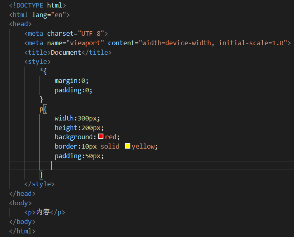Open the red color picker swatch
Image resolution: width=294 pixels, height=237 pixels.
click(x=101, y=137)
